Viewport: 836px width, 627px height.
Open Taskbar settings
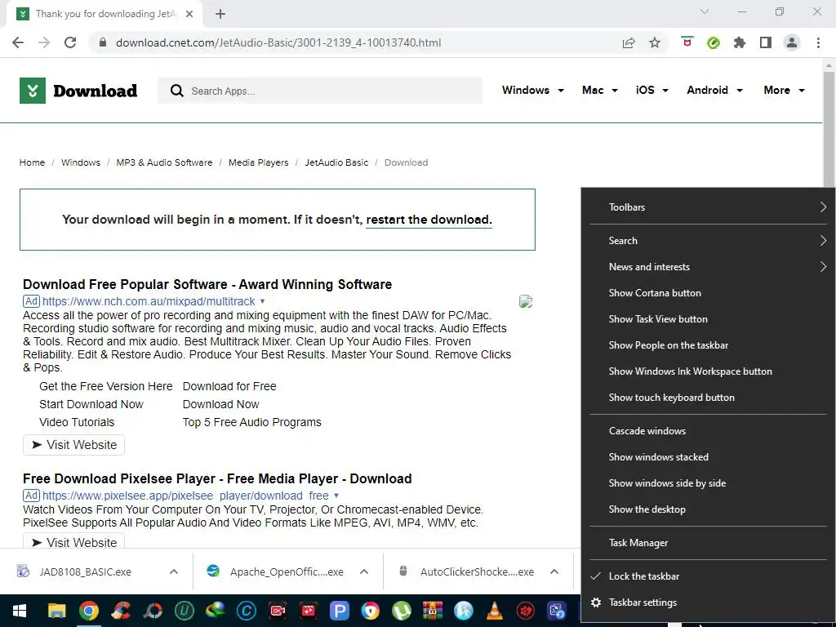[708, 603]
